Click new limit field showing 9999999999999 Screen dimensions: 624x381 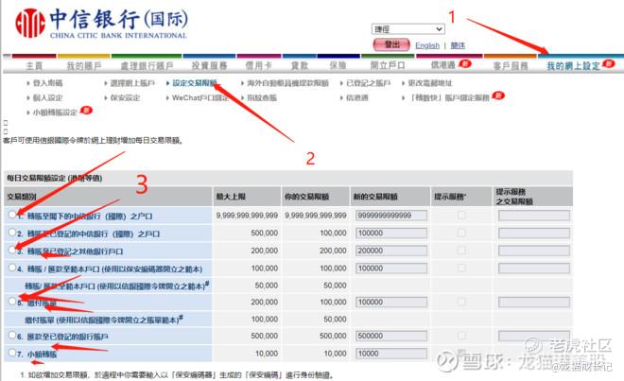click(x=391, y=216)
